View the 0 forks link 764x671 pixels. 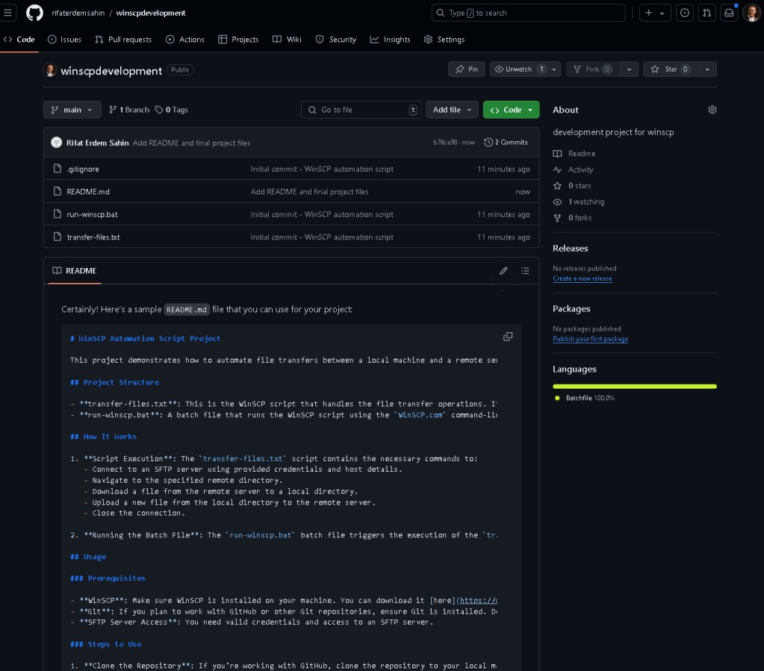(x=573, y=218)
